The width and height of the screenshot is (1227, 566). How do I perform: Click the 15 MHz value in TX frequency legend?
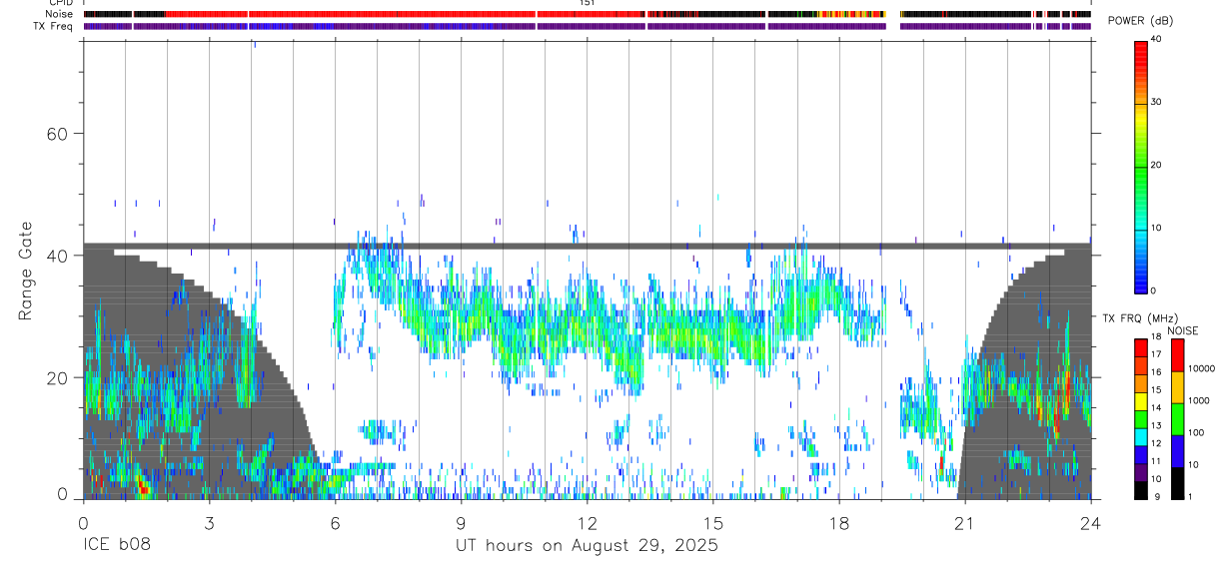[1157, 391]
